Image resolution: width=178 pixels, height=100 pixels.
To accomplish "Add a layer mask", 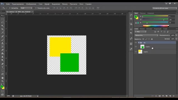I will (x=160, y=96).
